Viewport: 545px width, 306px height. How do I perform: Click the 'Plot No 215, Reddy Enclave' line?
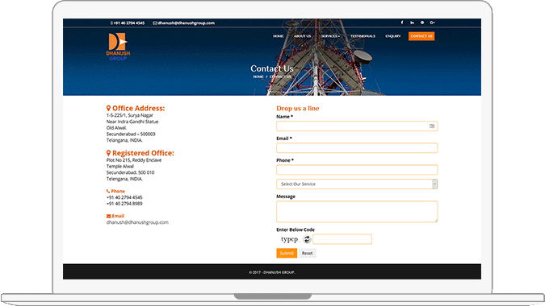coord(134,160)
